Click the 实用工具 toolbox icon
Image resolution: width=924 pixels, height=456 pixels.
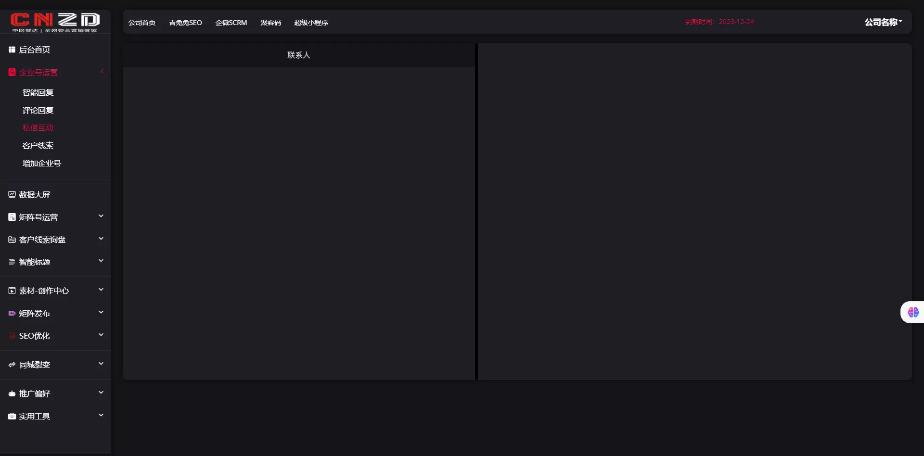coord(12,416)
